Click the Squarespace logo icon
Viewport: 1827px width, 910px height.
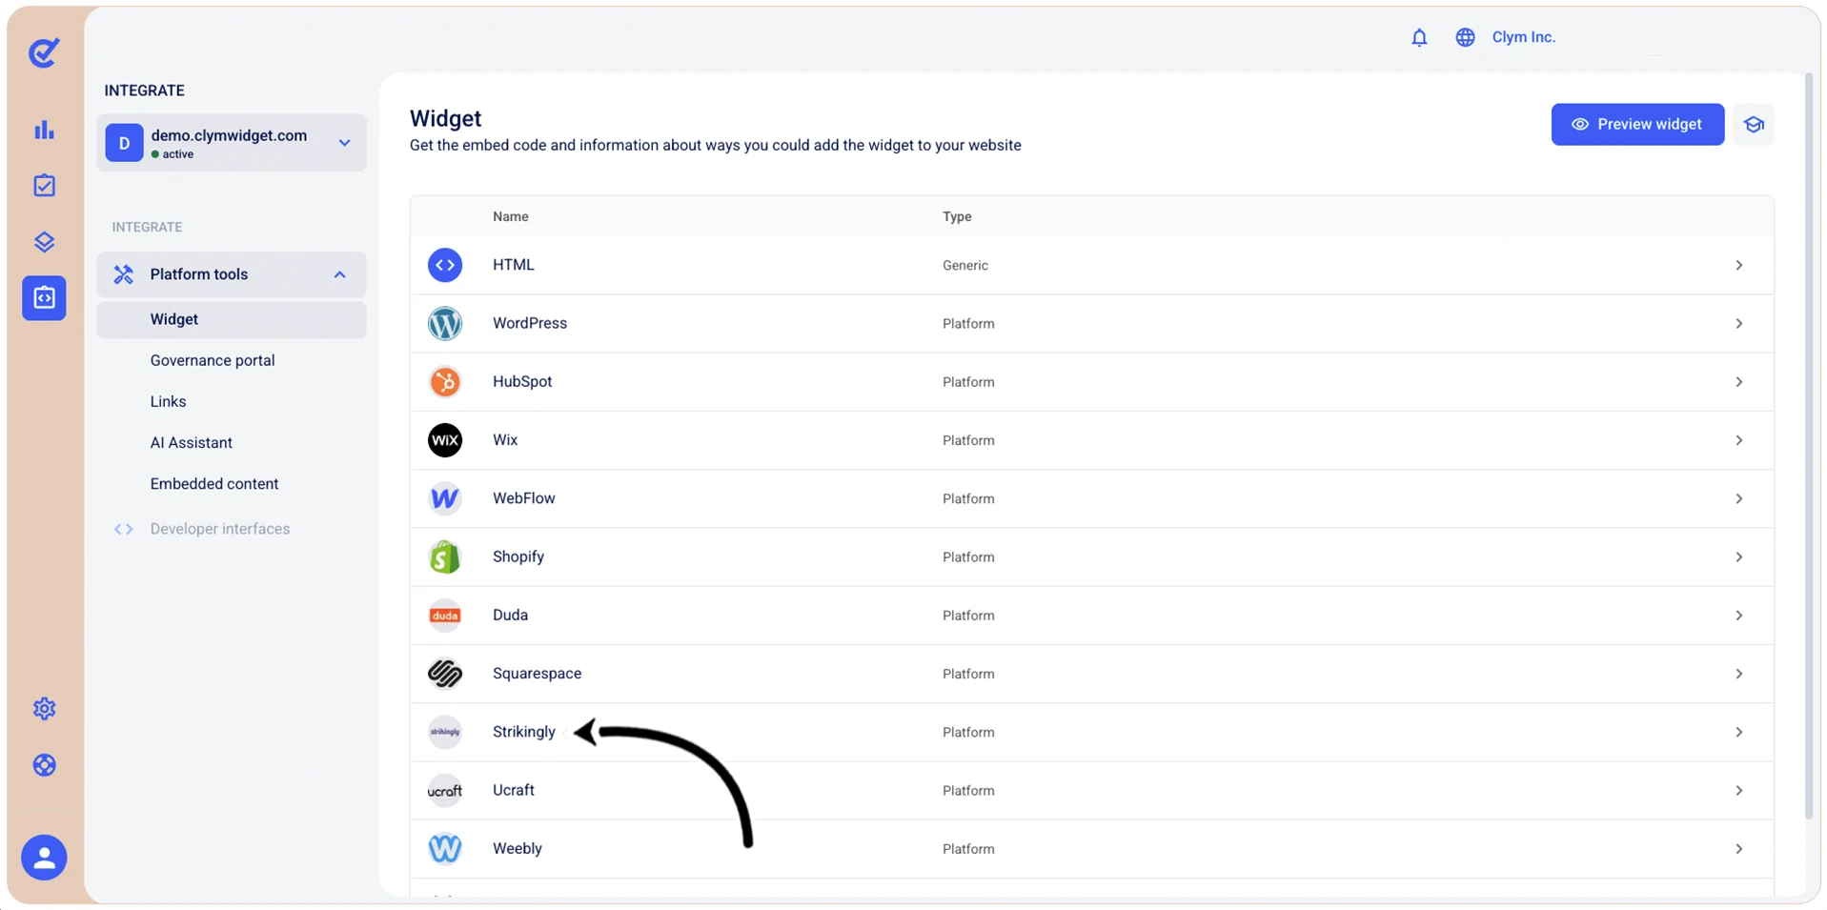pos(445,674)
